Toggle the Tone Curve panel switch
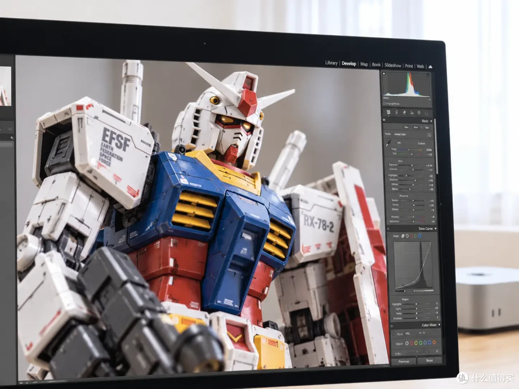The image size is (519, 389). tap(388, 229)
